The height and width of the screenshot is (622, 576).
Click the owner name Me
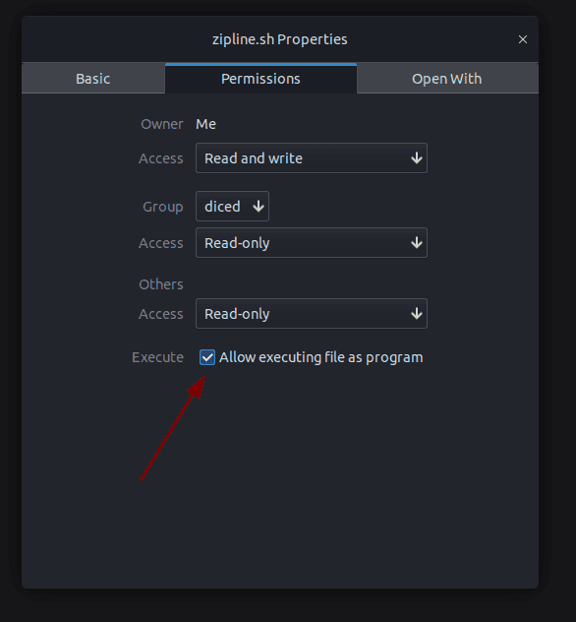click(x=205, y=124)
